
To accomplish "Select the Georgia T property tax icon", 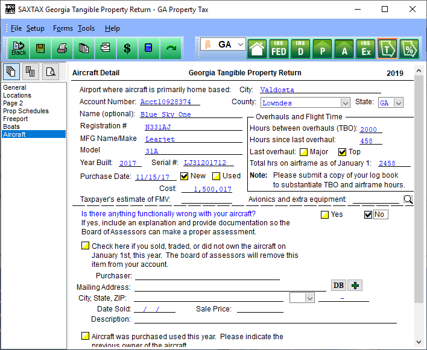I will pos(387,49).
